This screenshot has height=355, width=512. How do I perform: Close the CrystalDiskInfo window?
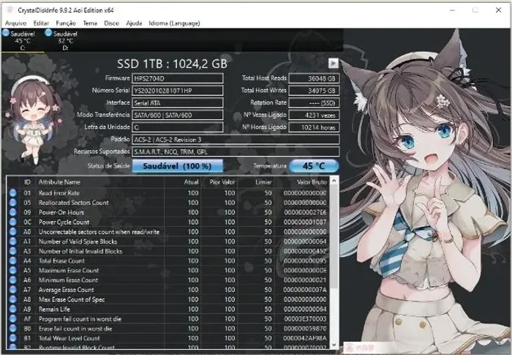click(498, 10)
